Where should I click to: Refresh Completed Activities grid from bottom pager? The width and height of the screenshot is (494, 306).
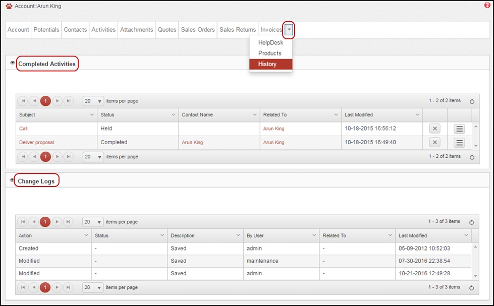[x=472, y=157]
